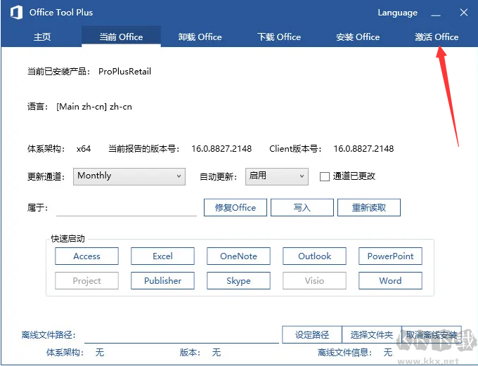Open the 卸载 Office tab
Screen dimensions: 478x366
coord(200,37)
